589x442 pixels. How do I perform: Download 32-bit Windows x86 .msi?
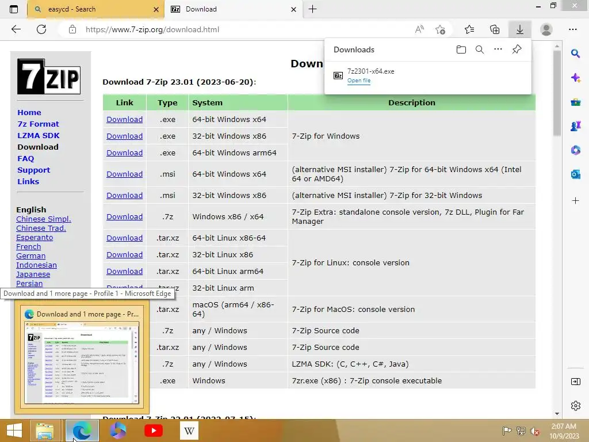tap(124, 196)
